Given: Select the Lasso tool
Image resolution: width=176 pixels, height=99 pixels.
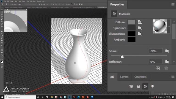Looking at the screenshot, I should click(x=2, y=14).
